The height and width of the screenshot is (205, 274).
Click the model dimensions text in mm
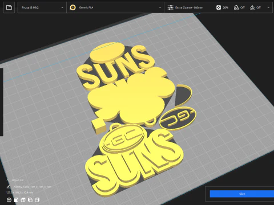(20, 192)
